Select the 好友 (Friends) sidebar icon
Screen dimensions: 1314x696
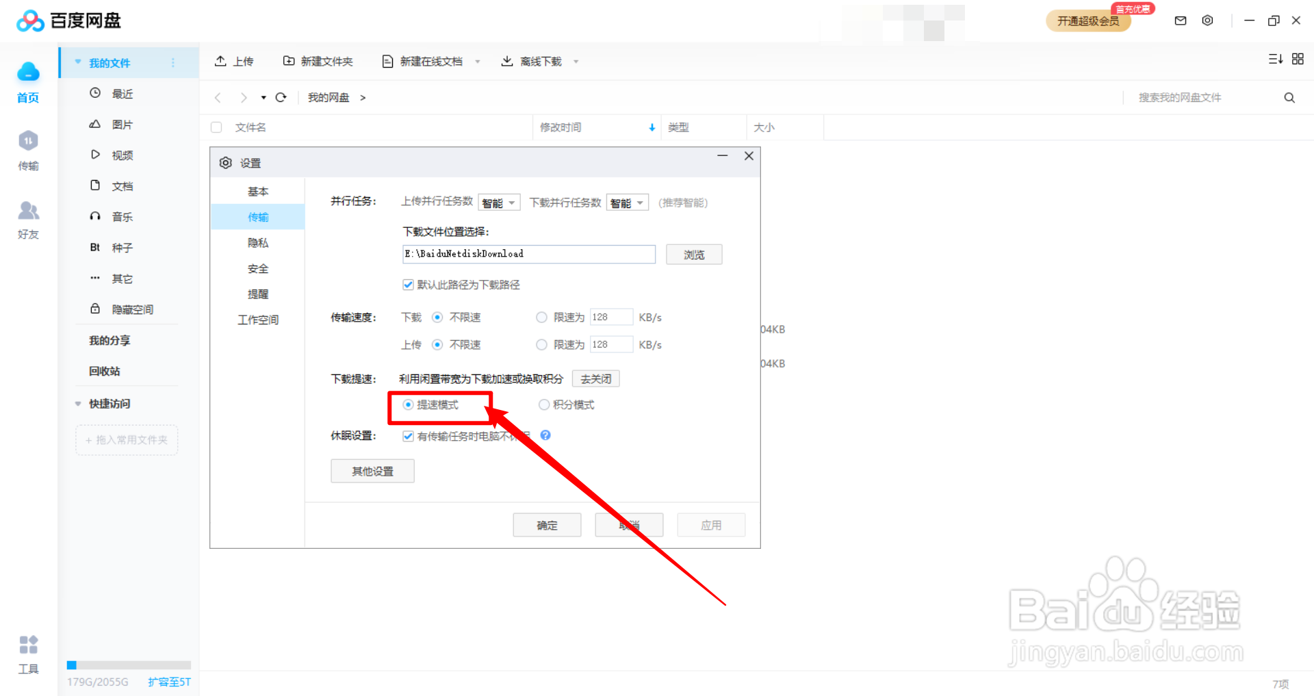(27, 218)
